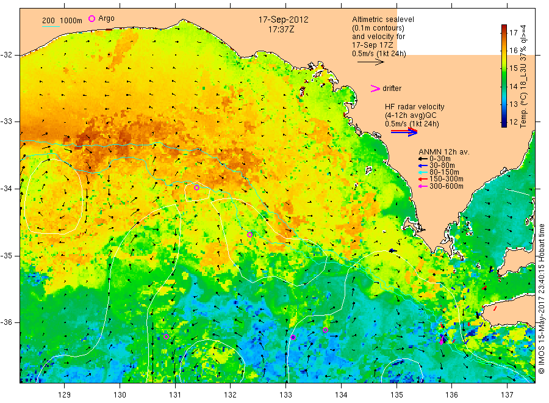Click the red-blue HF radar velocity arrow
Image resolution: width=549 pixels, height=403 pixels.
pyautogui.click(x=404, y=132)
